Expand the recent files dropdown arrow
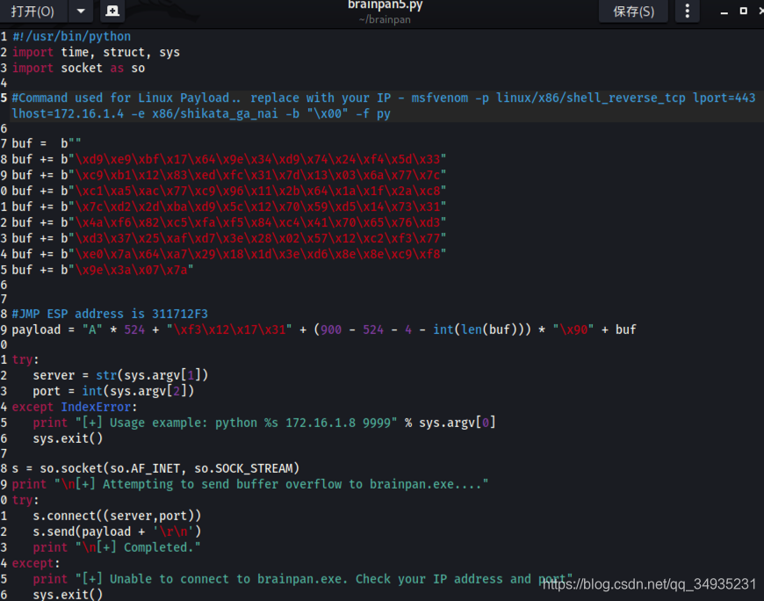764x601 pixels. (x=81, y=11)
